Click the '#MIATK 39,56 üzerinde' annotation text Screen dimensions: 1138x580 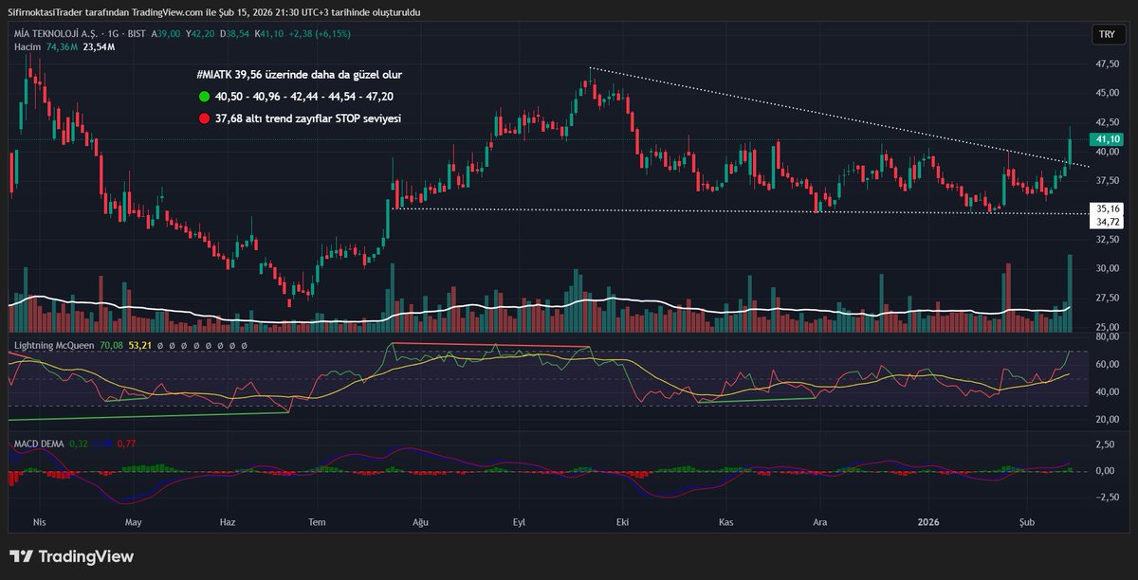coord(299,74)
